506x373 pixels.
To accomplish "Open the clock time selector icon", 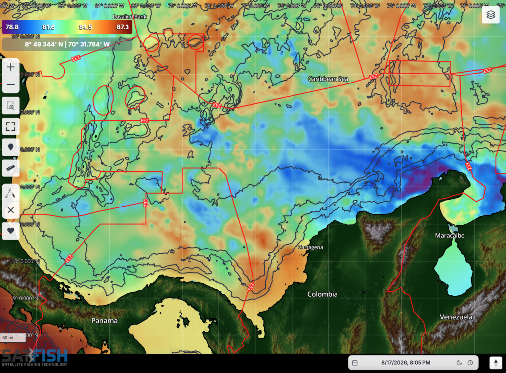I will [470, 363].
